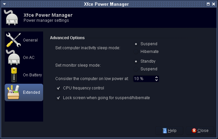Maximize the Xfce Power Manager window

[208, 4]
